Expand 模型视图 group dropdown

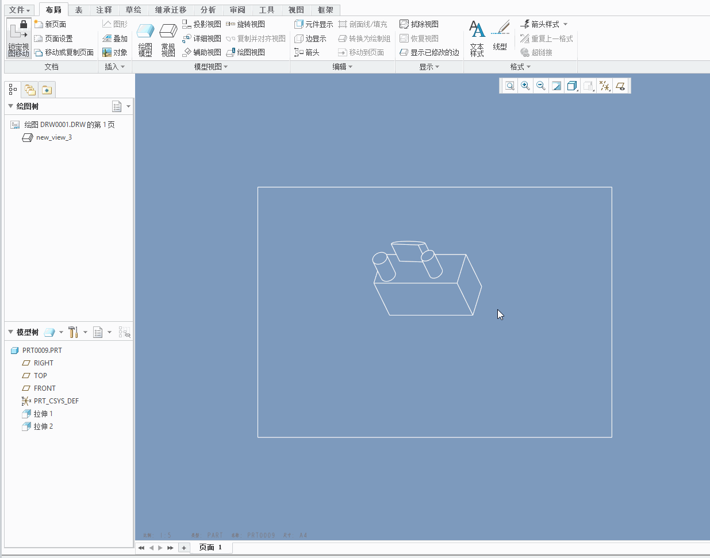tap(211, 67)
